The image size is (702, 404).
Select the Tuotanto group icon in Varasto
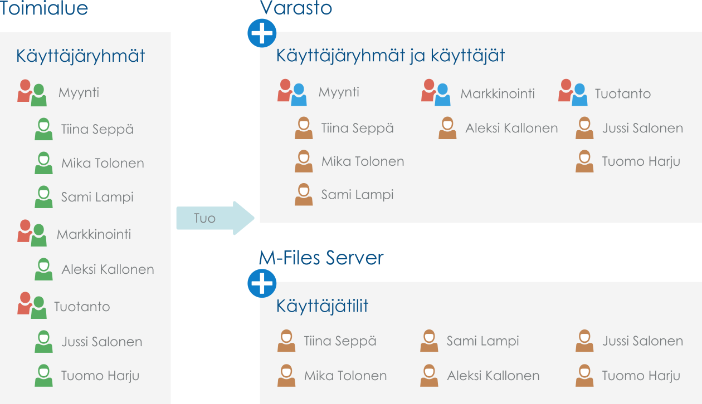(573, 92)
